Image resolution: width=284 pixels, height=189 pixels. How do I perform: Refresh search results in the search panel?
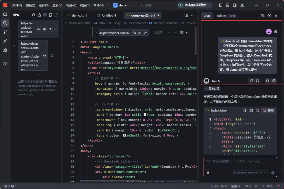[x=33, y=15]
